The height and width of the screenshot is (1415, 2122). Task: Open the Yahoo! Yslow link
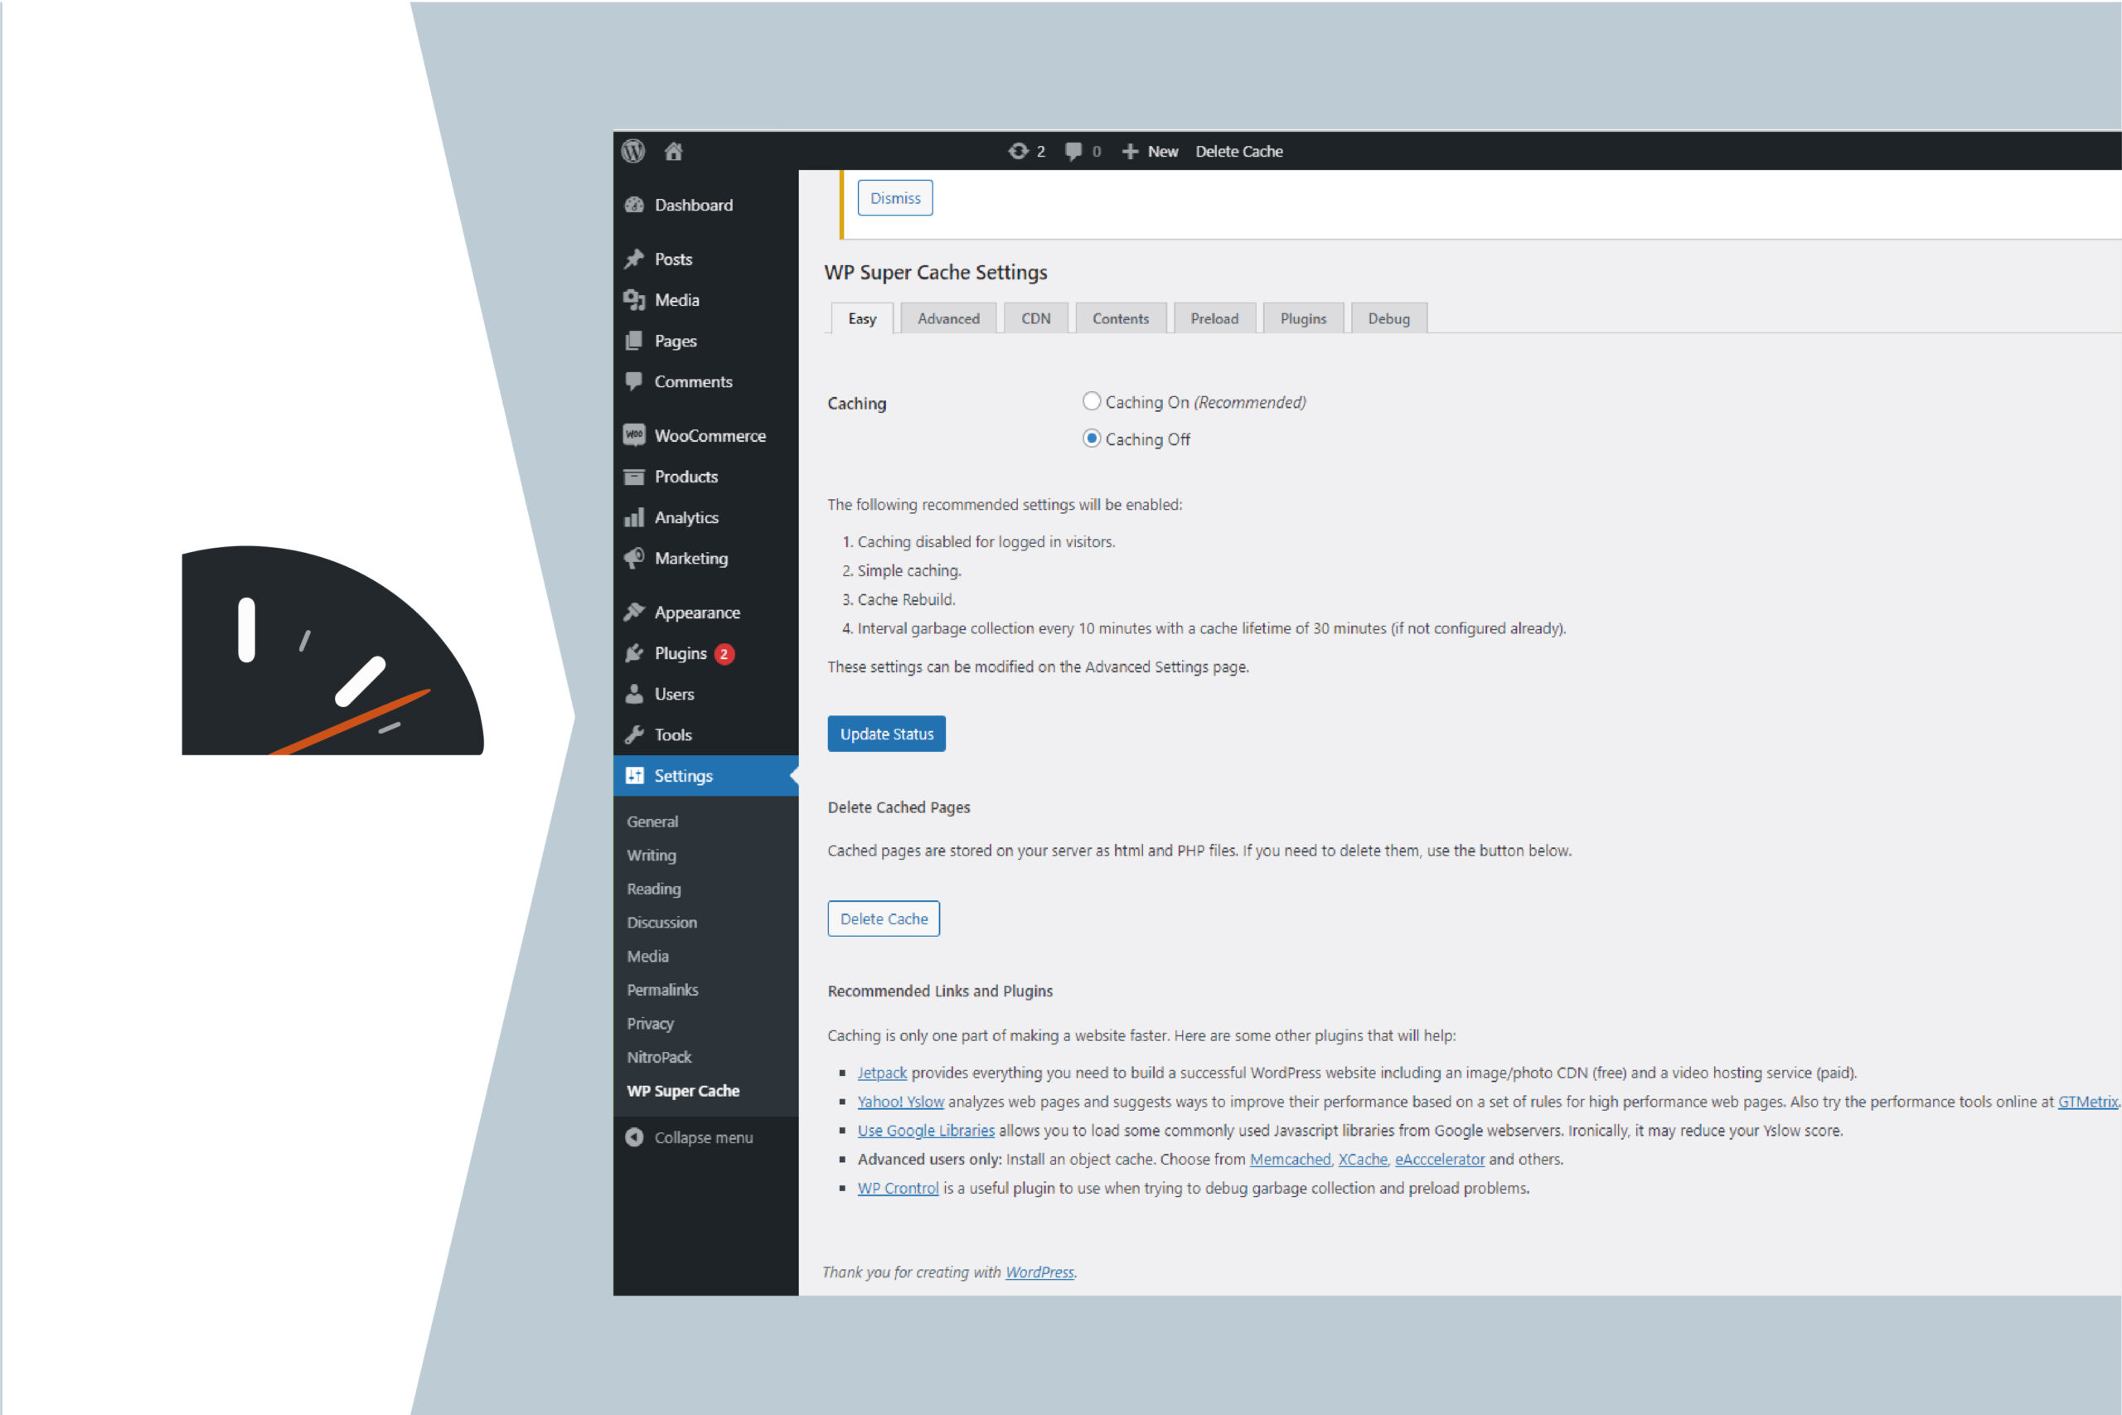[900, 1101]
